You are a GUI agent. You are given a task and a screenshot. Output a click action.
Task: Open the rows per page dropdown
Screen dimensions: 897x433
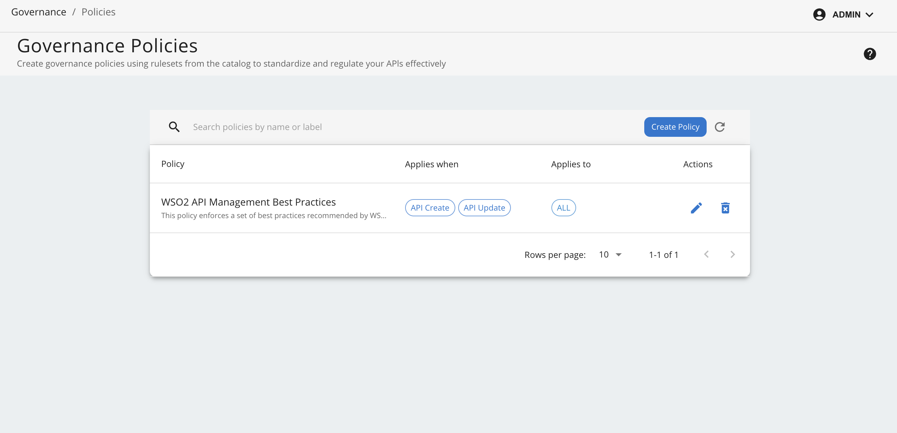[610, 255]
